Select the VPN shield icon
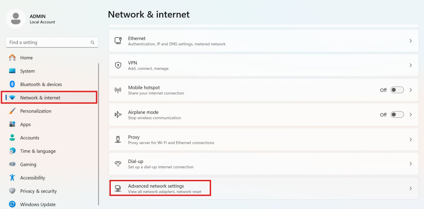 tap(118, 65)
